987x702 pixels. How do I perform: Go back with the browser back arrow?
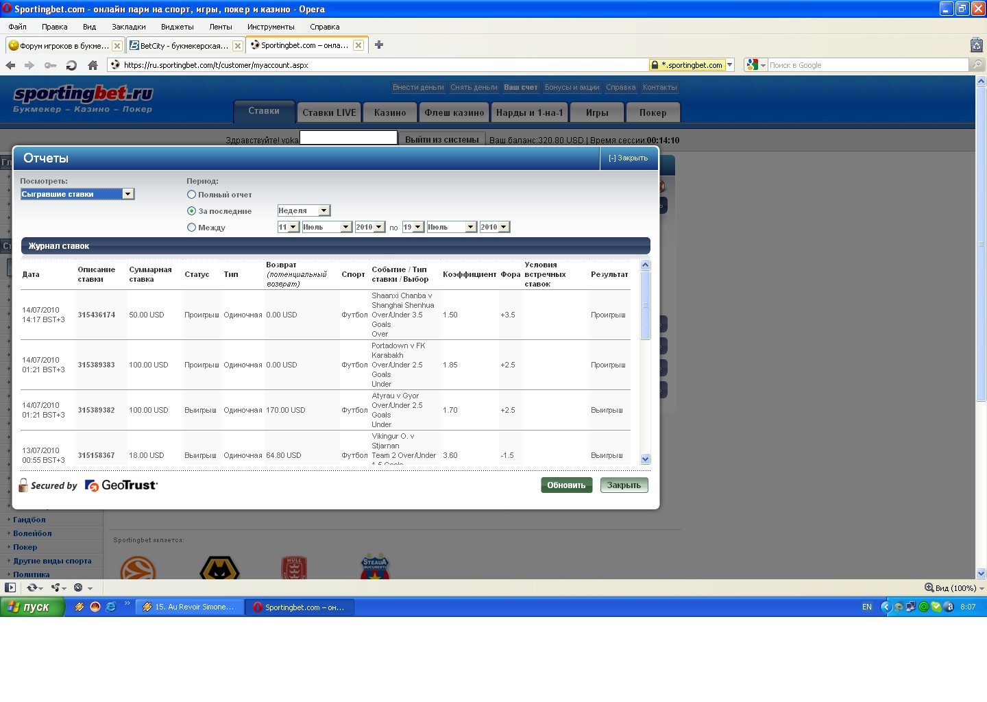coord(10,65)
